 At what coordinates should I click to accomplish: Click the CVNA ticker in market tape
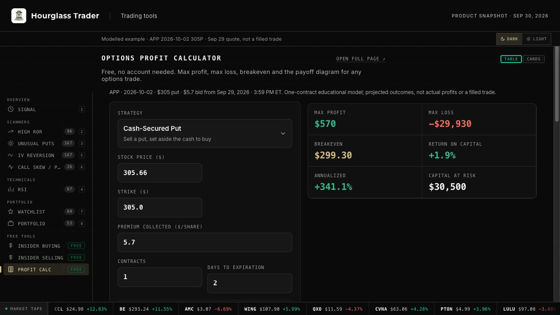click(x=402, y=309)
